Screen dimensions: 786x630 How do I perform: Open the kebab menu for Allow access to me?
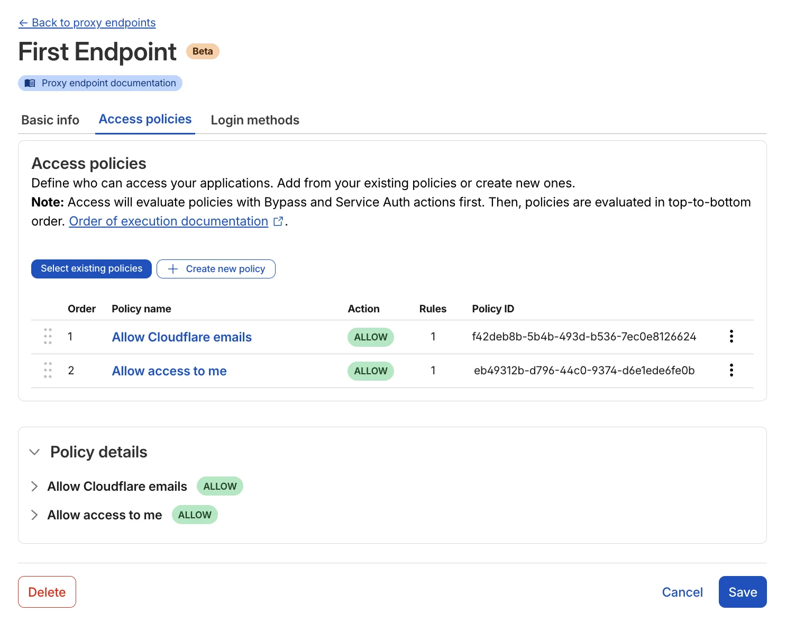(732, 371)
